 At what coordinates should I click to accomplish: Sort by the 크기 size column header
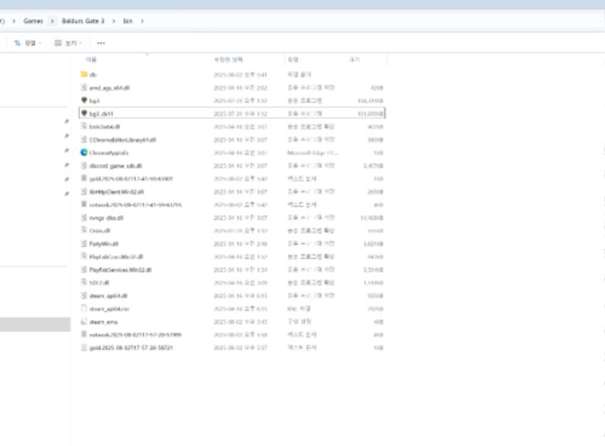click(354, 60)
